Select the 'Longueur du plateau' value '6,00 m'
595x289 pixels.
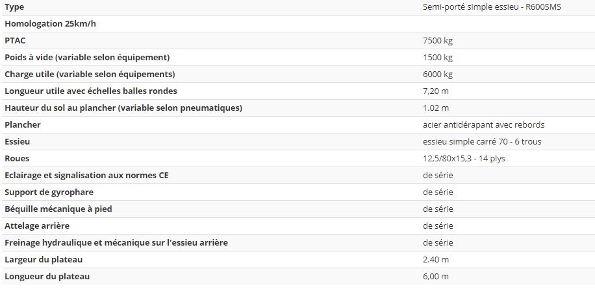(436, 277)
